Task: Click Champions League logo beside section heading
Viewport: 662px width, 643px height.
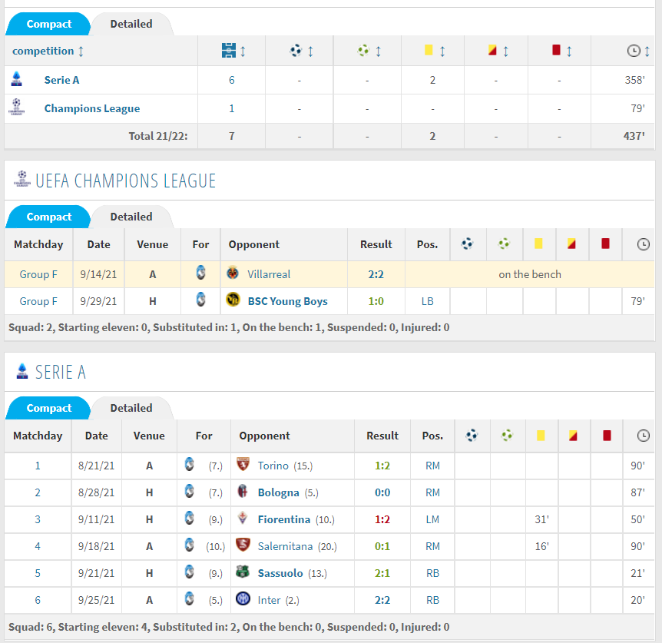Action: pyautogui.click(x=22, y=179)
